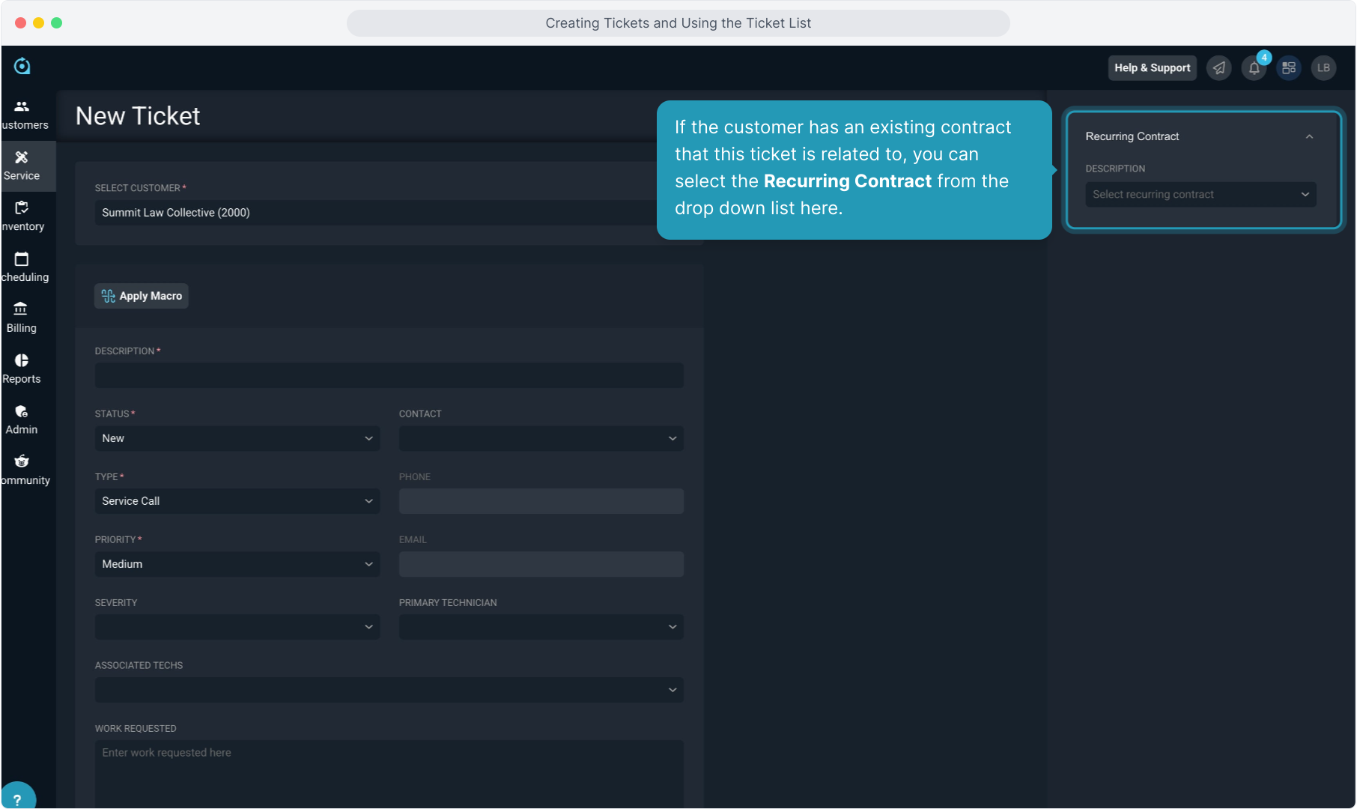The height and width of the screenshot is (809, 1357).
Task: Click the Apply Macro button
Action: 142,296
